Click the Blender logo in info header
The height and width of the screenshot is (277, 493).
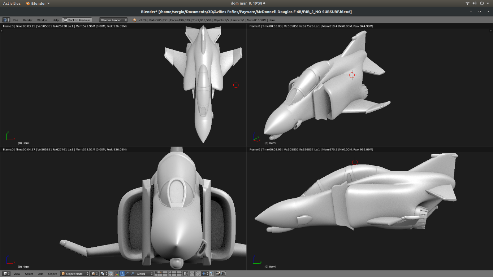134,20
